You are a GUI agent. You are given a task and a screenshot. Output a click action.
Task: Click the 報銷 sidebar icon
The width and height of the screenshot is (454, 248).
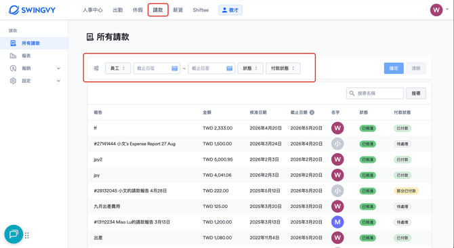[13, 68]
